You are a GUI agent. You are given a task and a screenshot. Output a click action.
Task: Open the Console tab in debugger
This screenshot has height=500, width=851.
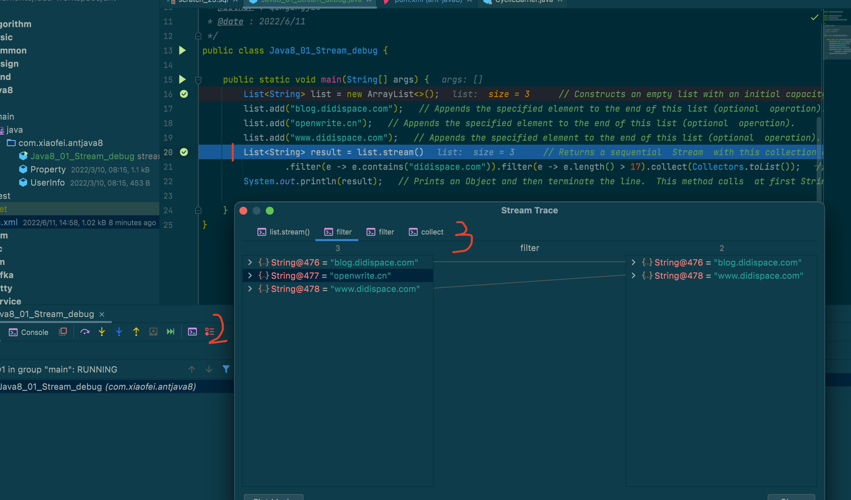[x=29, y=332]
